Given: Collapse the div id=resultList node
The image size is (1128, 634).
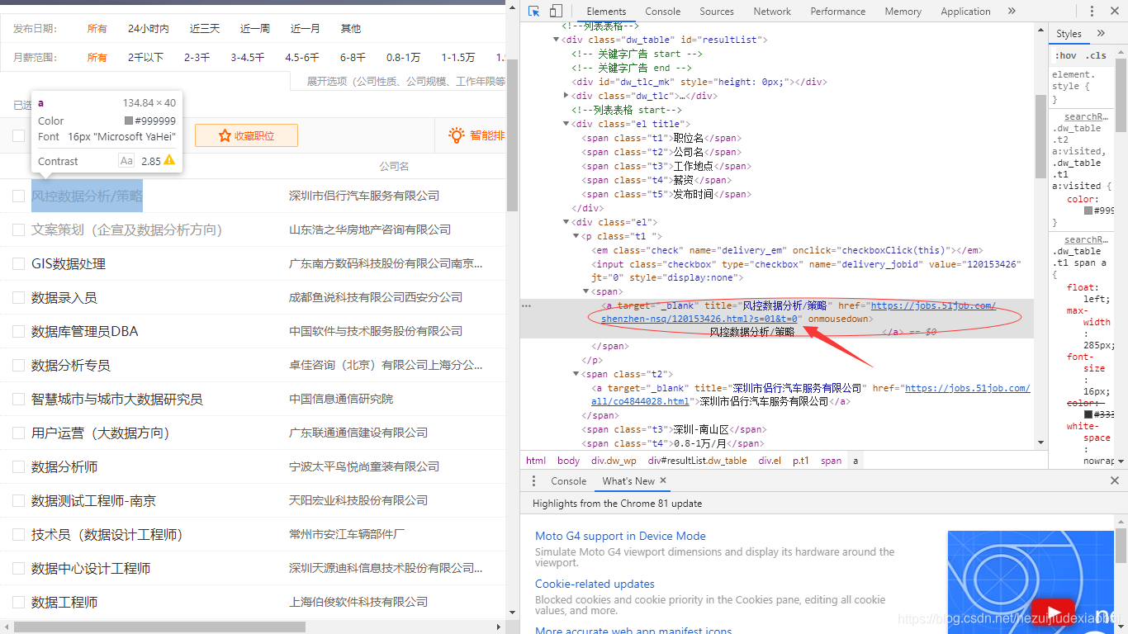Looking at the screenshot, I should [556, 40].
